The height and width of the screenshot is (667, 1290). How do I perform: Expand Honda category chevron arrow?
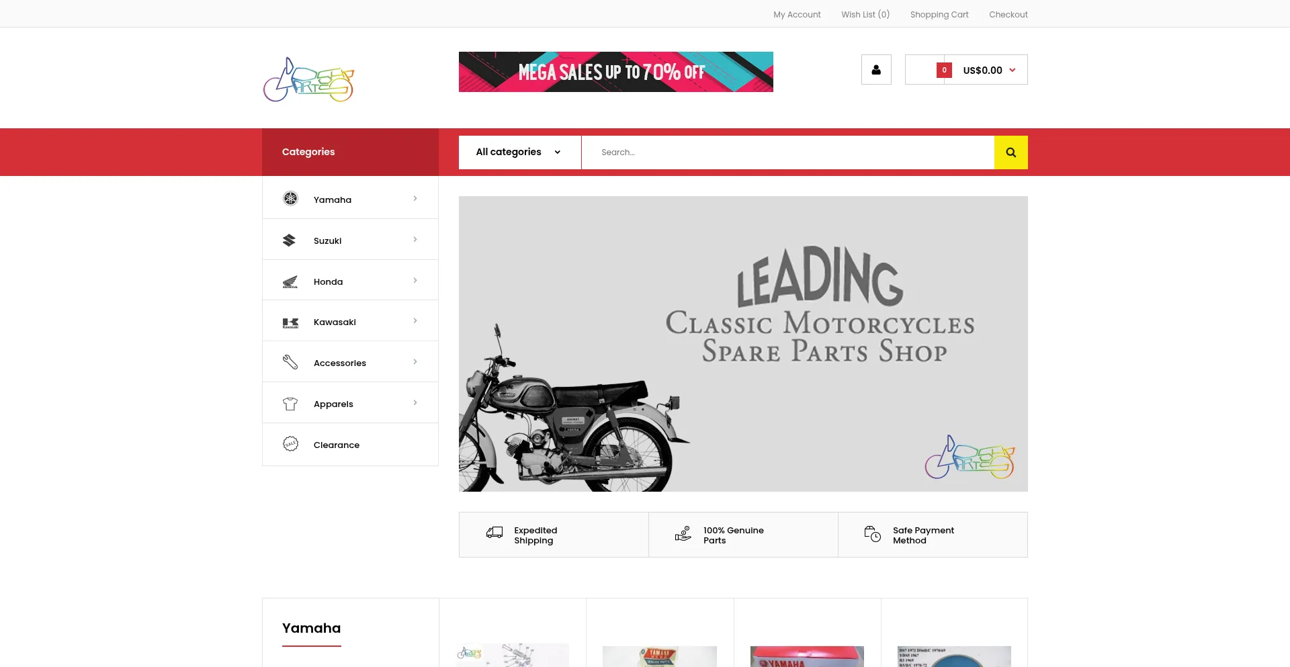point(415,280)
